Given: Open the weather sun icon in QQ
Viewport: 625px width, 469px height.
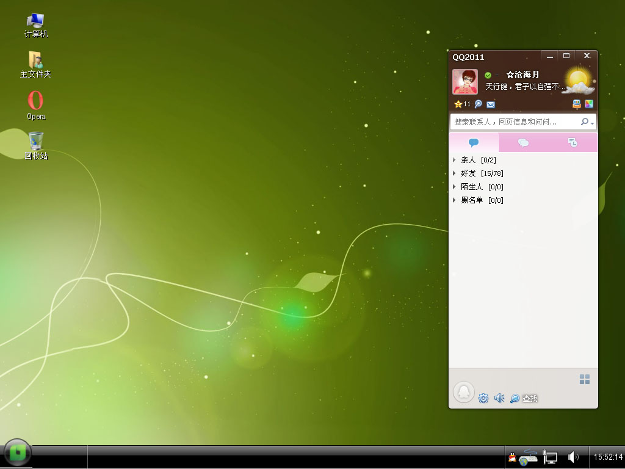Looking at the screenshot, I should (x=578, y=81).
